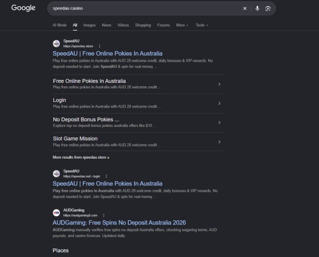
Task: Open the Slot Game Mission sitelink
Action: pos(75,139)
